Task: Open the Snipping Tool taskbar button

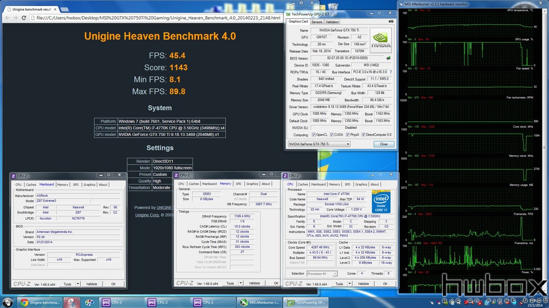Action: coord(72,302)
